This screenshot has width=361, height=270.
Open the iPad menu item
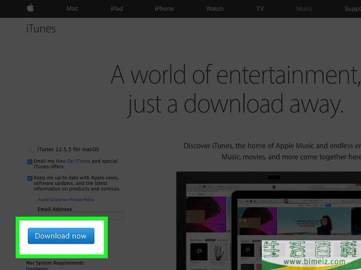(x=117, y=9)
